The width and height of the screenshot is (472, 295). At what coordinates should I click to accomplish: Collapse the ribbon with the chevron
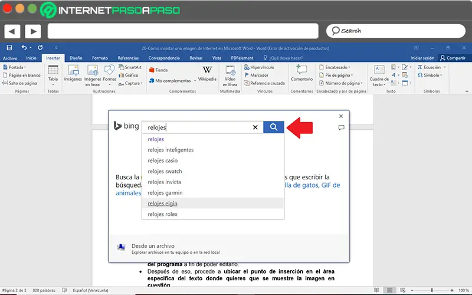[467, 91]
